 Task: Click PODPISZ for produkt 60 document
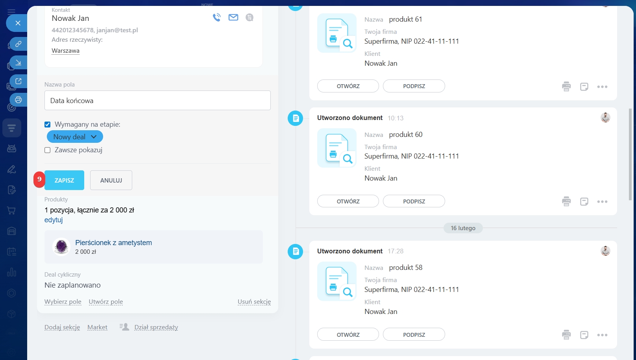[x=414, y=201]
